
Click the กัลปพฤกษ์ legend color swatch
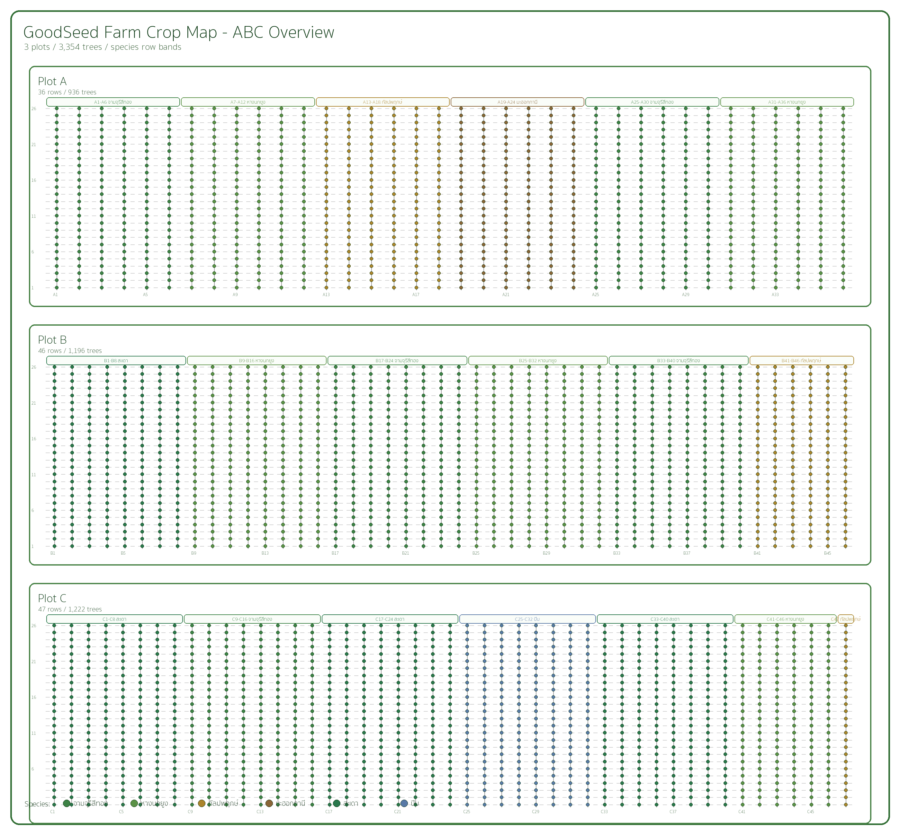click(202, 803)
